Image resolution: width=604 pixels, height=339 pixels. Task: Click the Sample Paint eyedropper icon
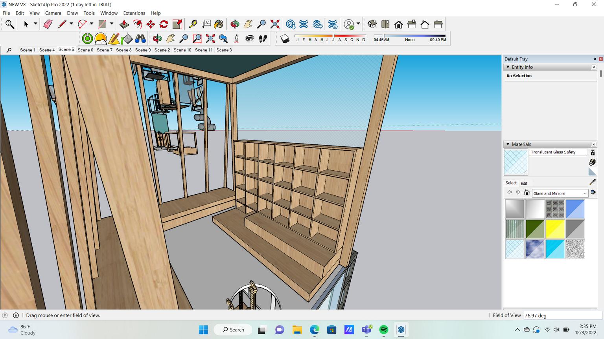pos(593,182)
